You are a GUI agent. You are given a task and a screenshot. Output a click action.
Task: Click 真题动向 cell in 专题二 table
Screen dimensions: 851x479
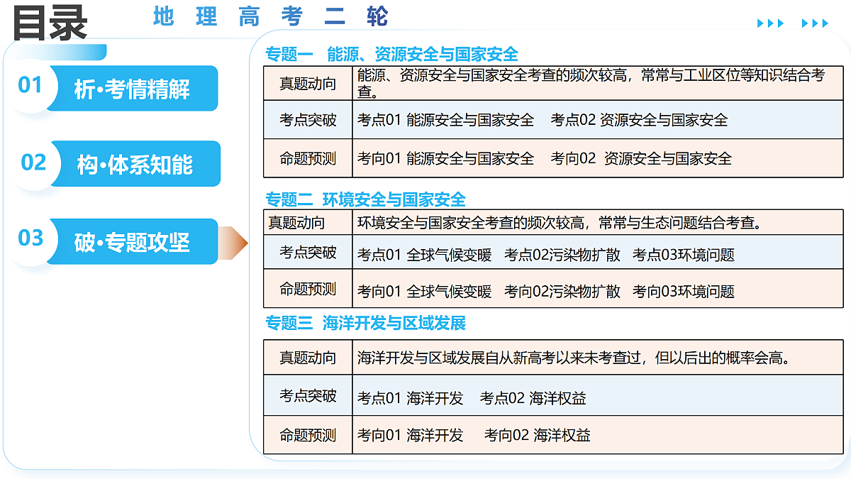tap(308, 223)
